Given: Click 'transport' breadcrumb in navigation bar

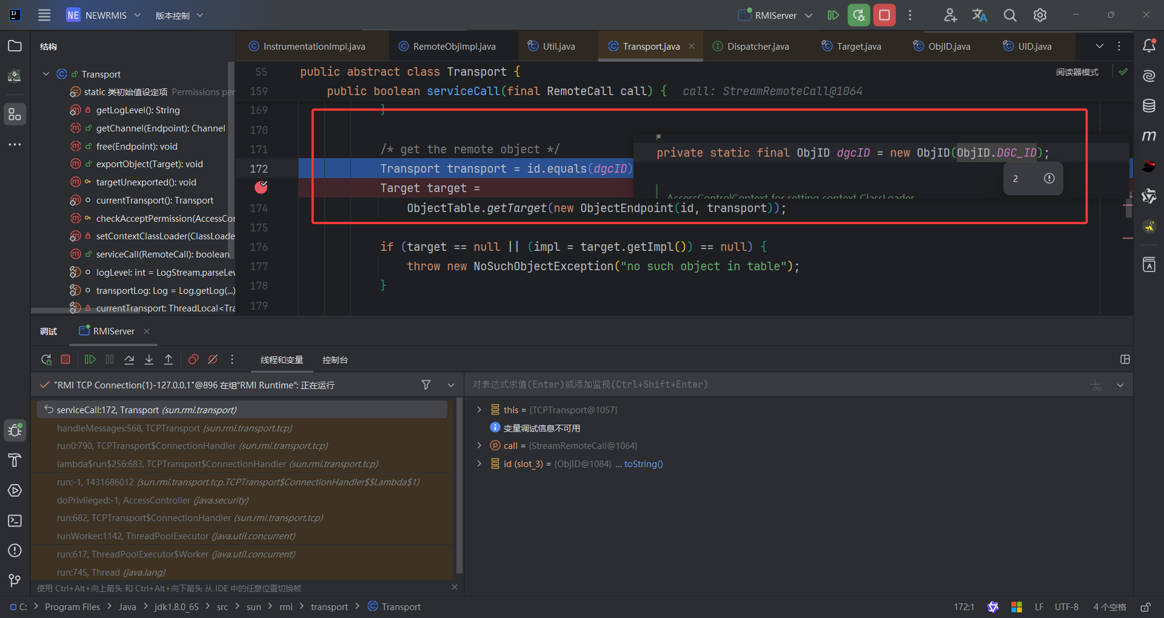Looking at the screenshot, I should click(x=329, y=606).
